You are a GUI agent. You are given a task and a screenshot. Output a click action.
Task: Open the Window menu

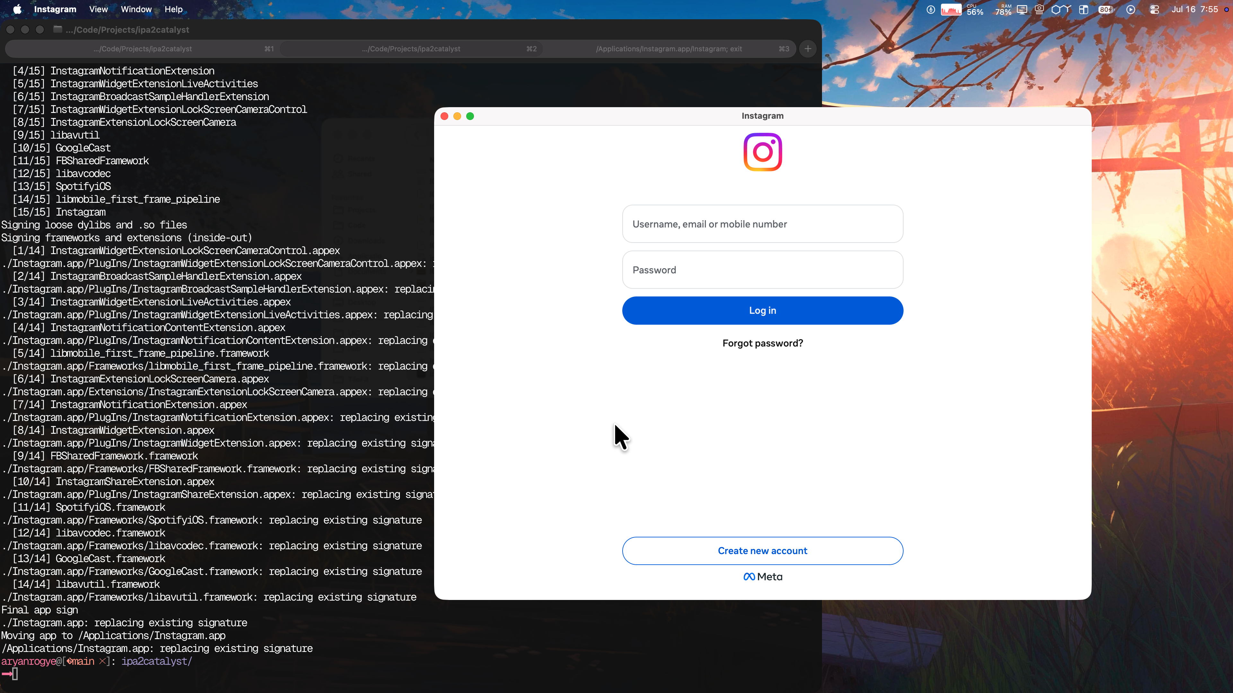tap(136, 9)
